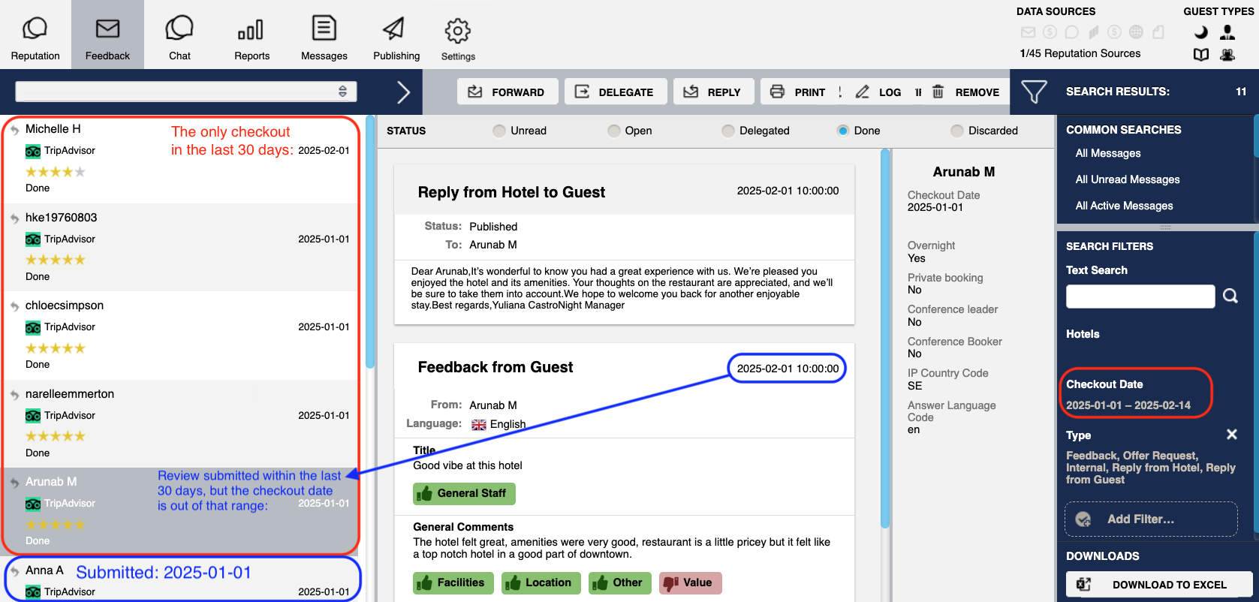
Task: Toggle the businessman guest type icon
Action: (x=1227, y=32)
